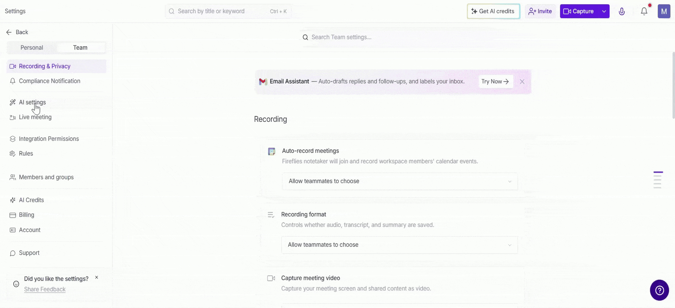Open Live meeting settings
675x308 pixels.
click(56, 117)
